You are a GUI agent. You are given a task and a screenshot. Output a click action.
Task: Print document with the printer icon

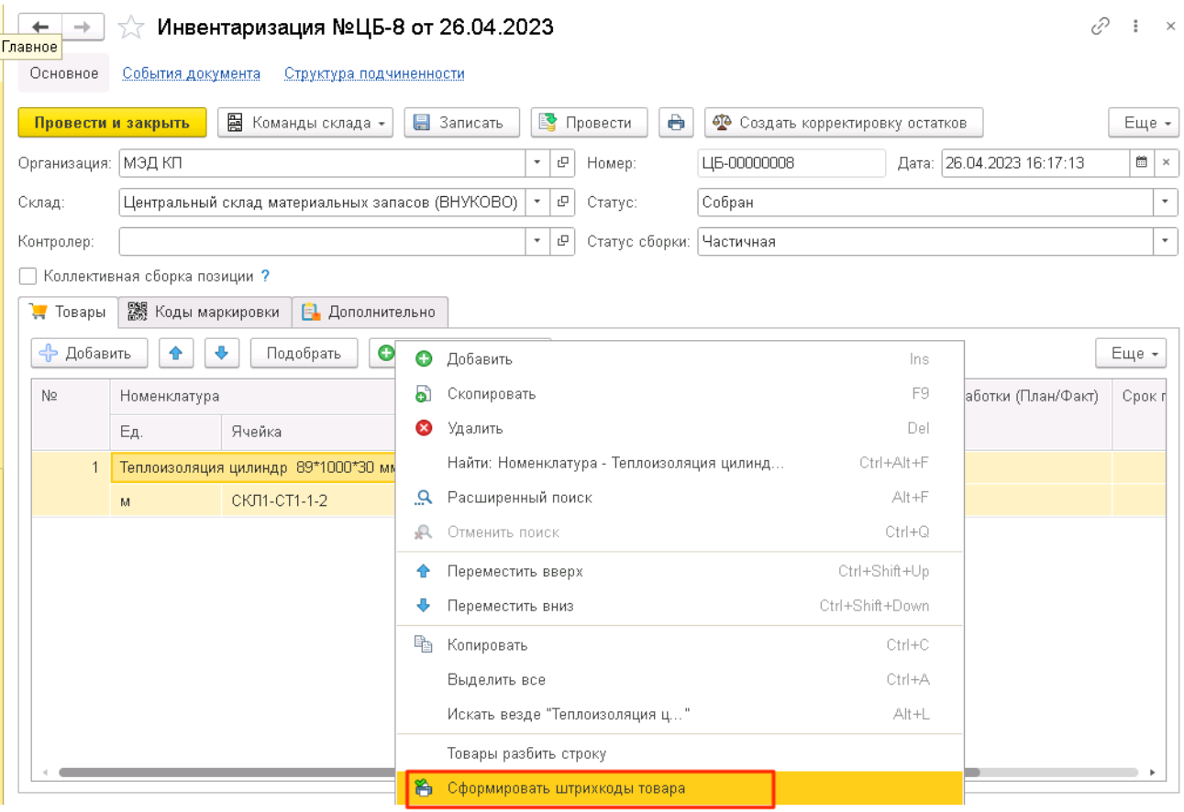pyautogui.click(x=676, y=123)
